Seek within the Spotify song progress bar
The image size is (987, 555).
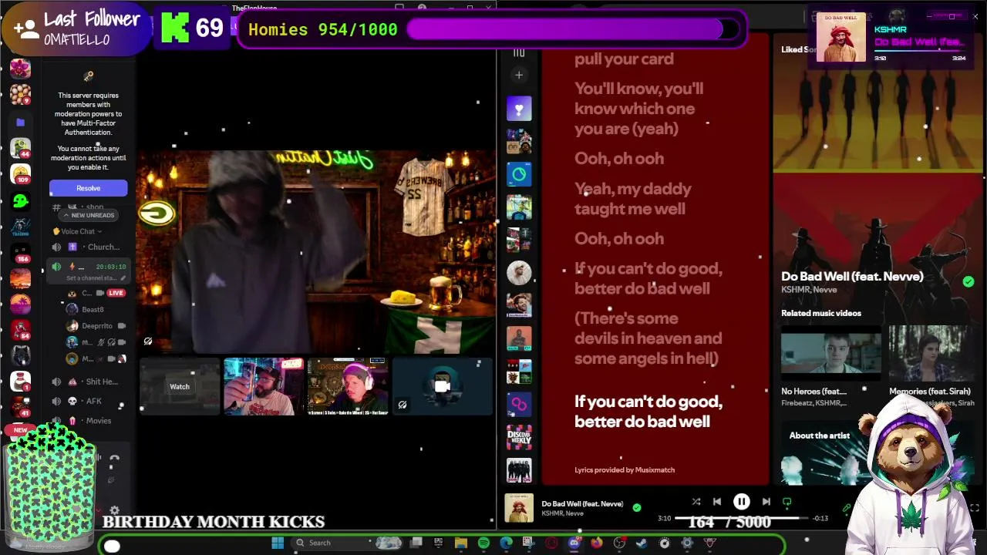[x=740, y=518]
